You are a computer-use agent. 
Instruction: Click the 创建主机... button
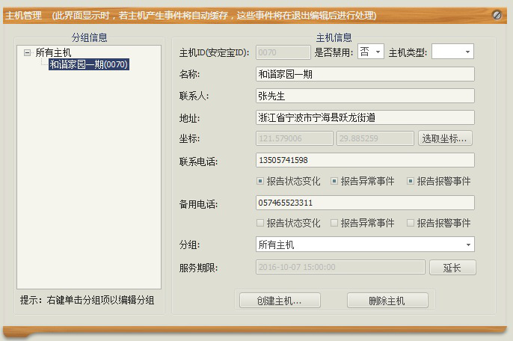pyautogui.click(x=280, y=301)
